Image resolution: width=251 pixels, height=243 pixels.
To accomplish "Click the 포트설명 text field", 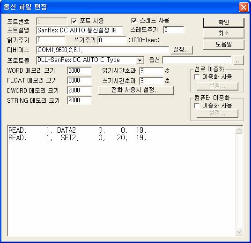I will tap(80, 30).
